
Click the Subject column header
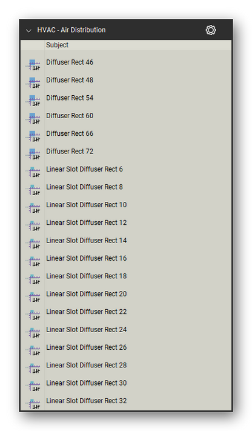[x=57, y=45]
